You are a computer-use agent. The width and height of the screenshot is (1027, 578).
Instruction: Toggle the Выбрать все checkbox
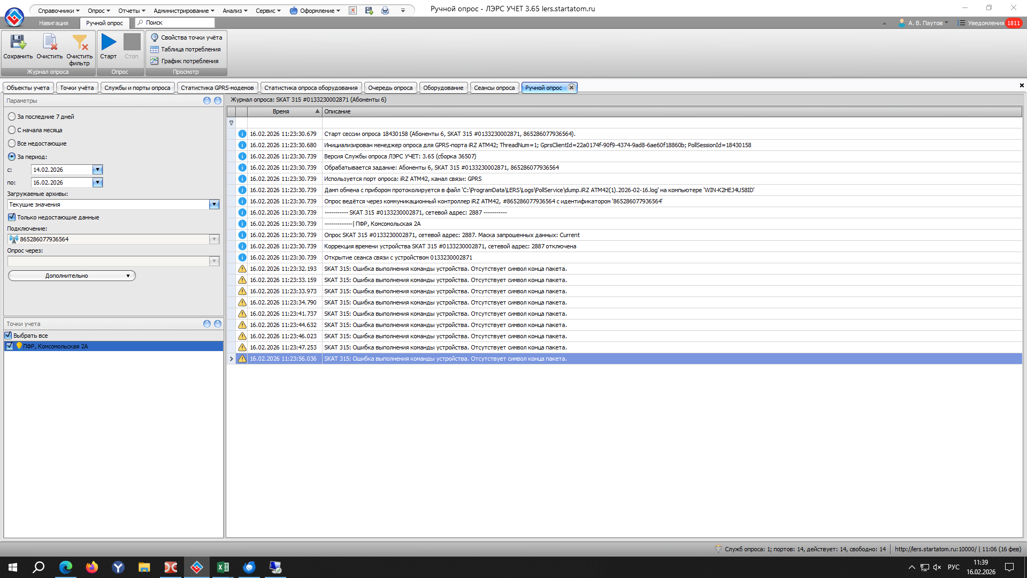8,336
